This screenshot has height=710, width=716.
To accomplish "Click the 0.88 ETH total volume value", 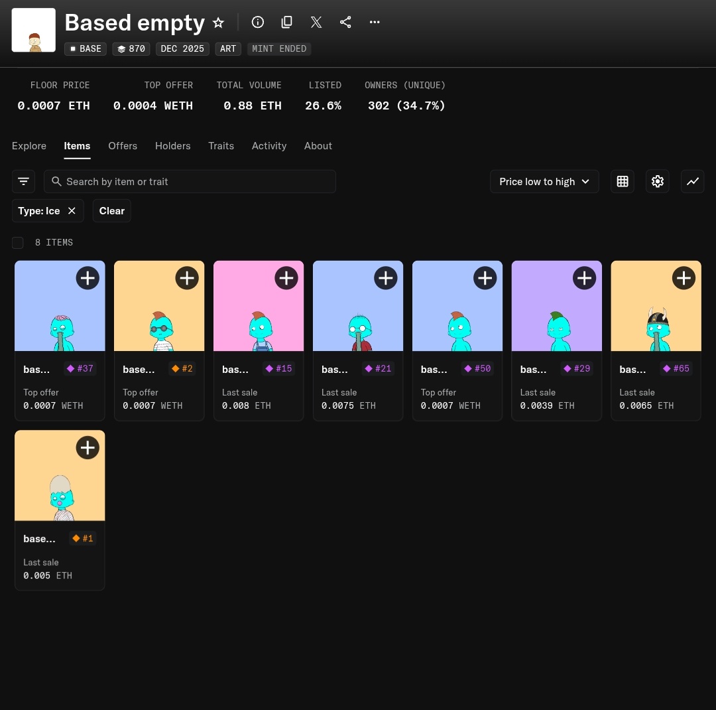I will click(253, 106).
